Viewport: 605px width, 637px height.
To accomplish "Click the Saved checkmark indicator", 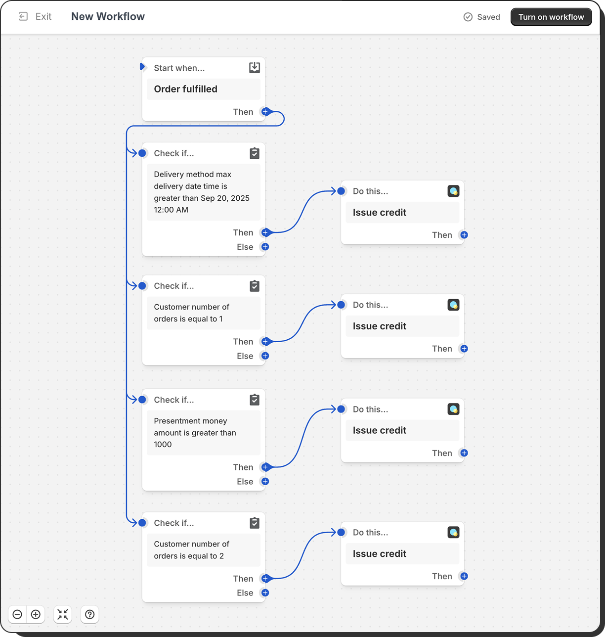I will (x=468, y=17).
